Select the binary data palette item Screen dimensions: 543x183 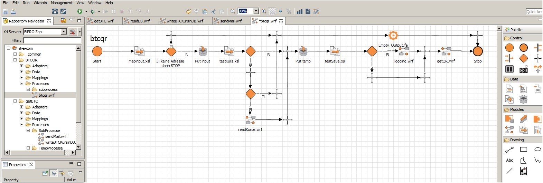[523, 89]
